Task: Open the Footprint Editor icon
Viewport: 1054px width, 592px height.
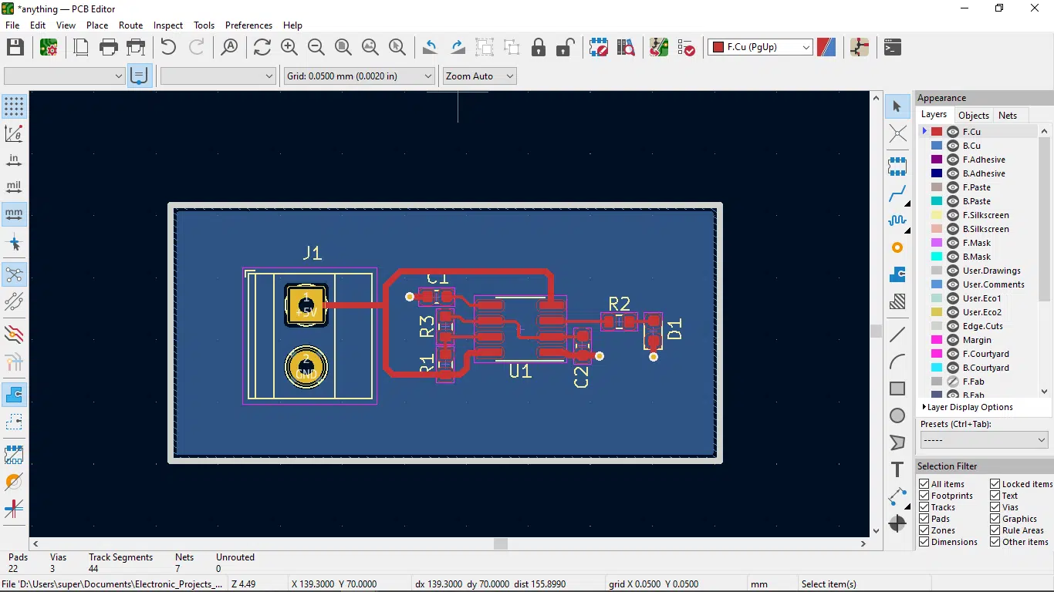Action: [598, 47]
